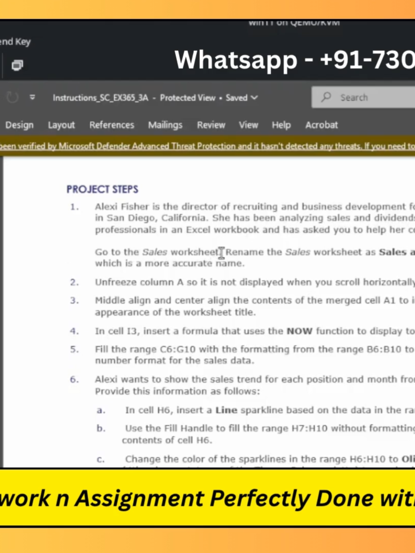Open the Help tab
415x553 pixels.
click(x=281, y=125)
